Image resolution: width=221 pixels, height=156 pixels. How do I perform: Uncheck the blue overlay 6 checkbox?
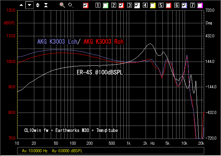pos(184,5)
